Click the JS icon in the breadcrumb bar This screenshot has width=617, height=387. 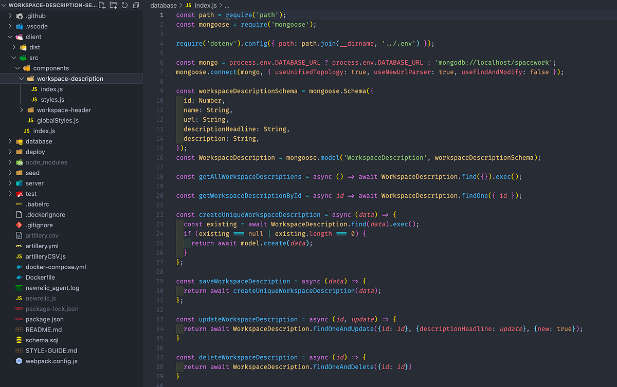click(189, 5)
